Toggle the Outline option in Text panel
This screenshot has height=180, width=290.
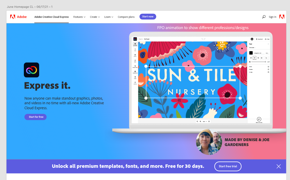pyautogui.click(x=268, y=72)
